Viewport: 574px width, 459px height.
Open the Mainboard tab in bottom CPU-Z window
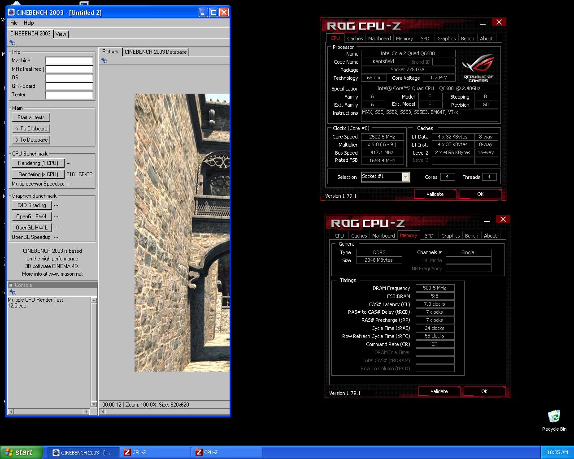point(383,236)
